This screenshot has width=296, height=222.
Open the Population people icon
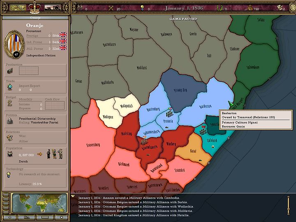[x=9, y=154]
